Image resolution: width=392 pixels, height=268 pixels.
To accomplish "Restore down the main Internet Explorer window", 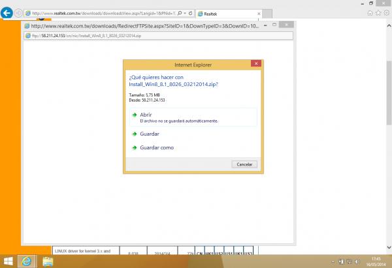I will 371,3.
